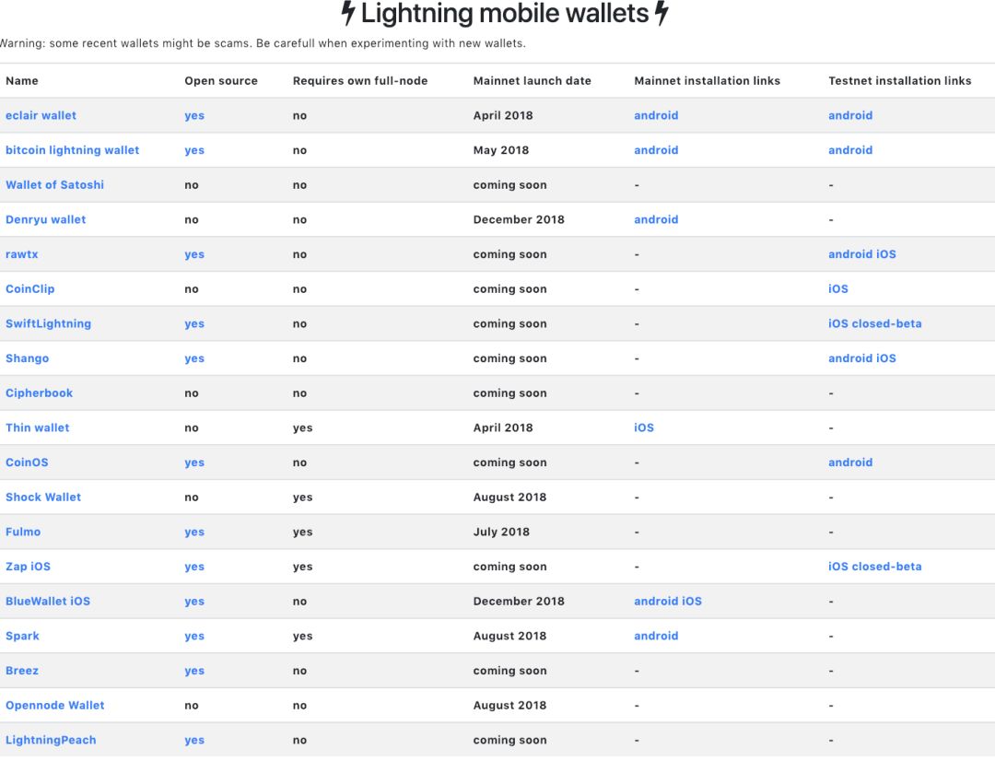The image size is (995, 773).
Task: Open BlueWallet mainnet iOS link
Action: [692, 601]
